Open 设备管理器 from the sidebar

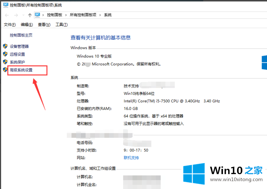19,46
